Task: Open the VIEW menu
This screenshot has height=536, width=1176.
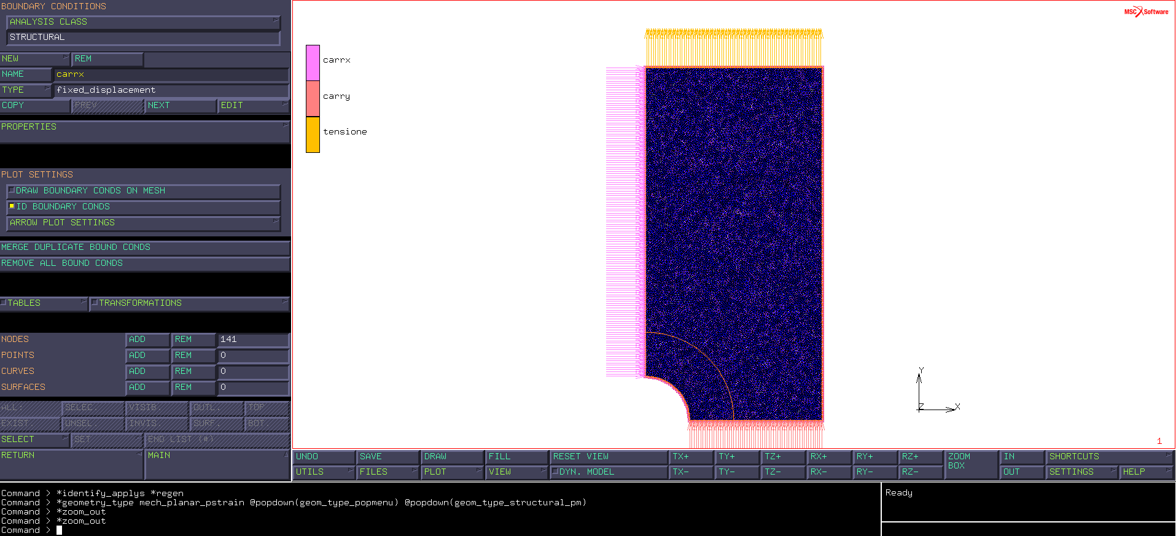Action: click(517, 472)
